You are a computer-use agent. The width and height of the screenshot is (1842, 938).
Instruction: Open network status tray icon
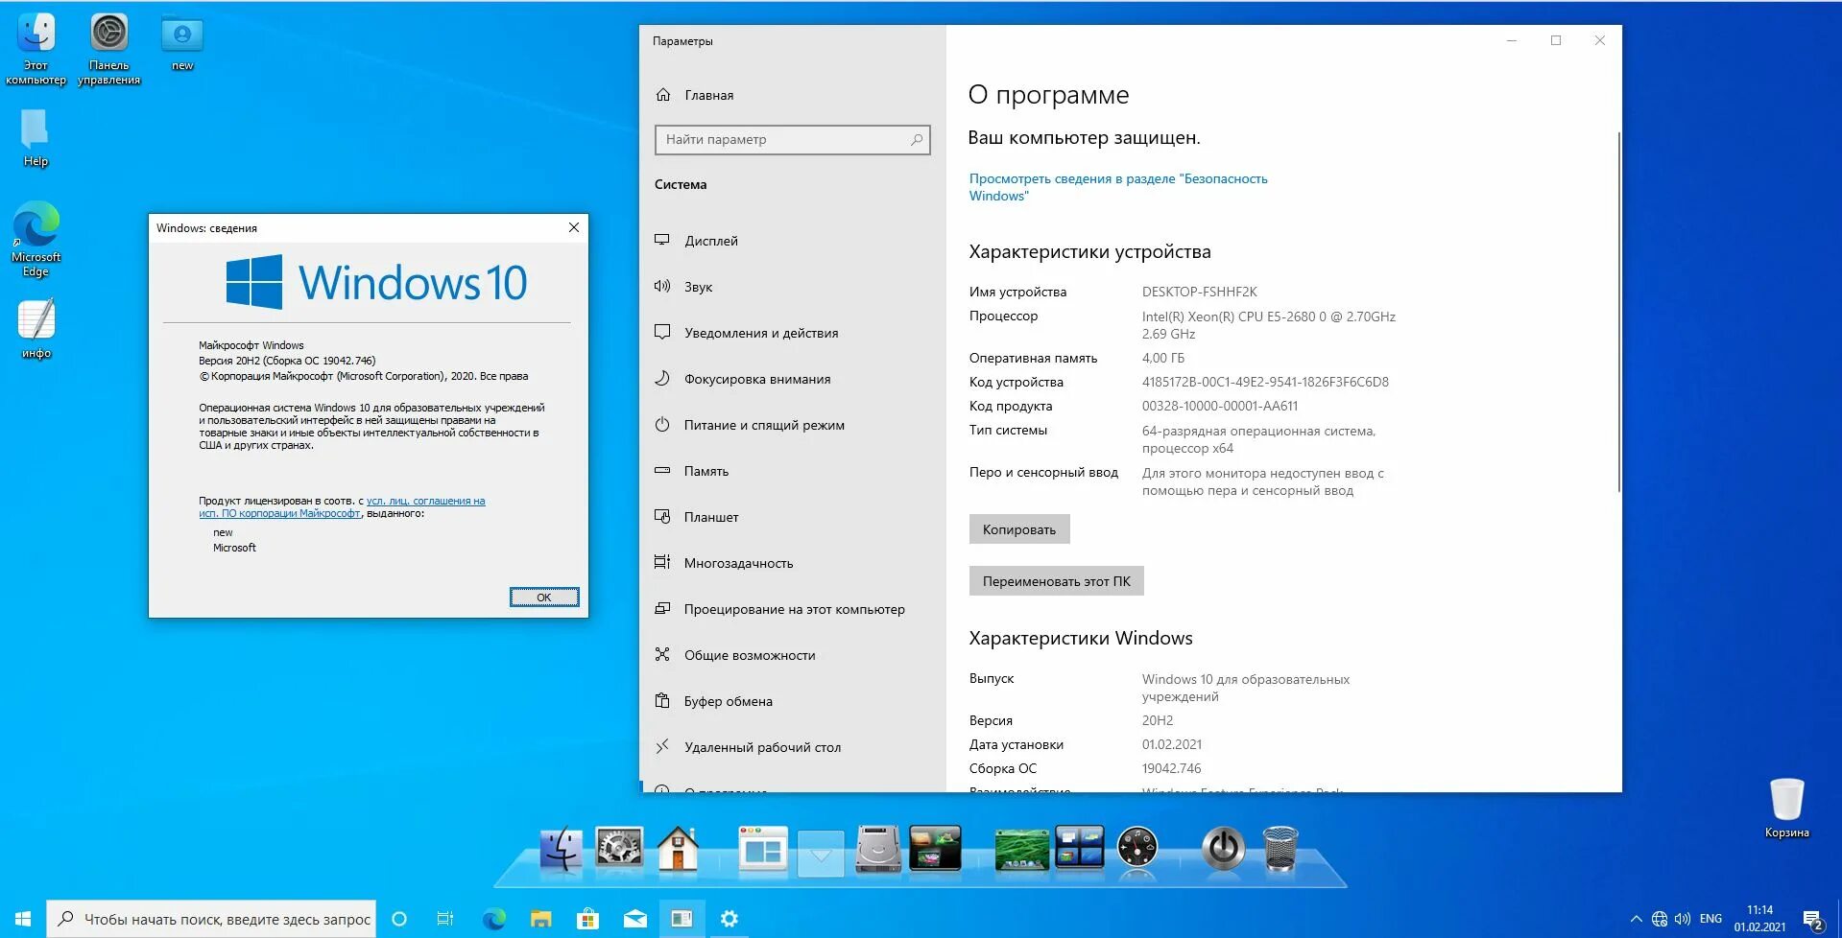pos(1659,919)
